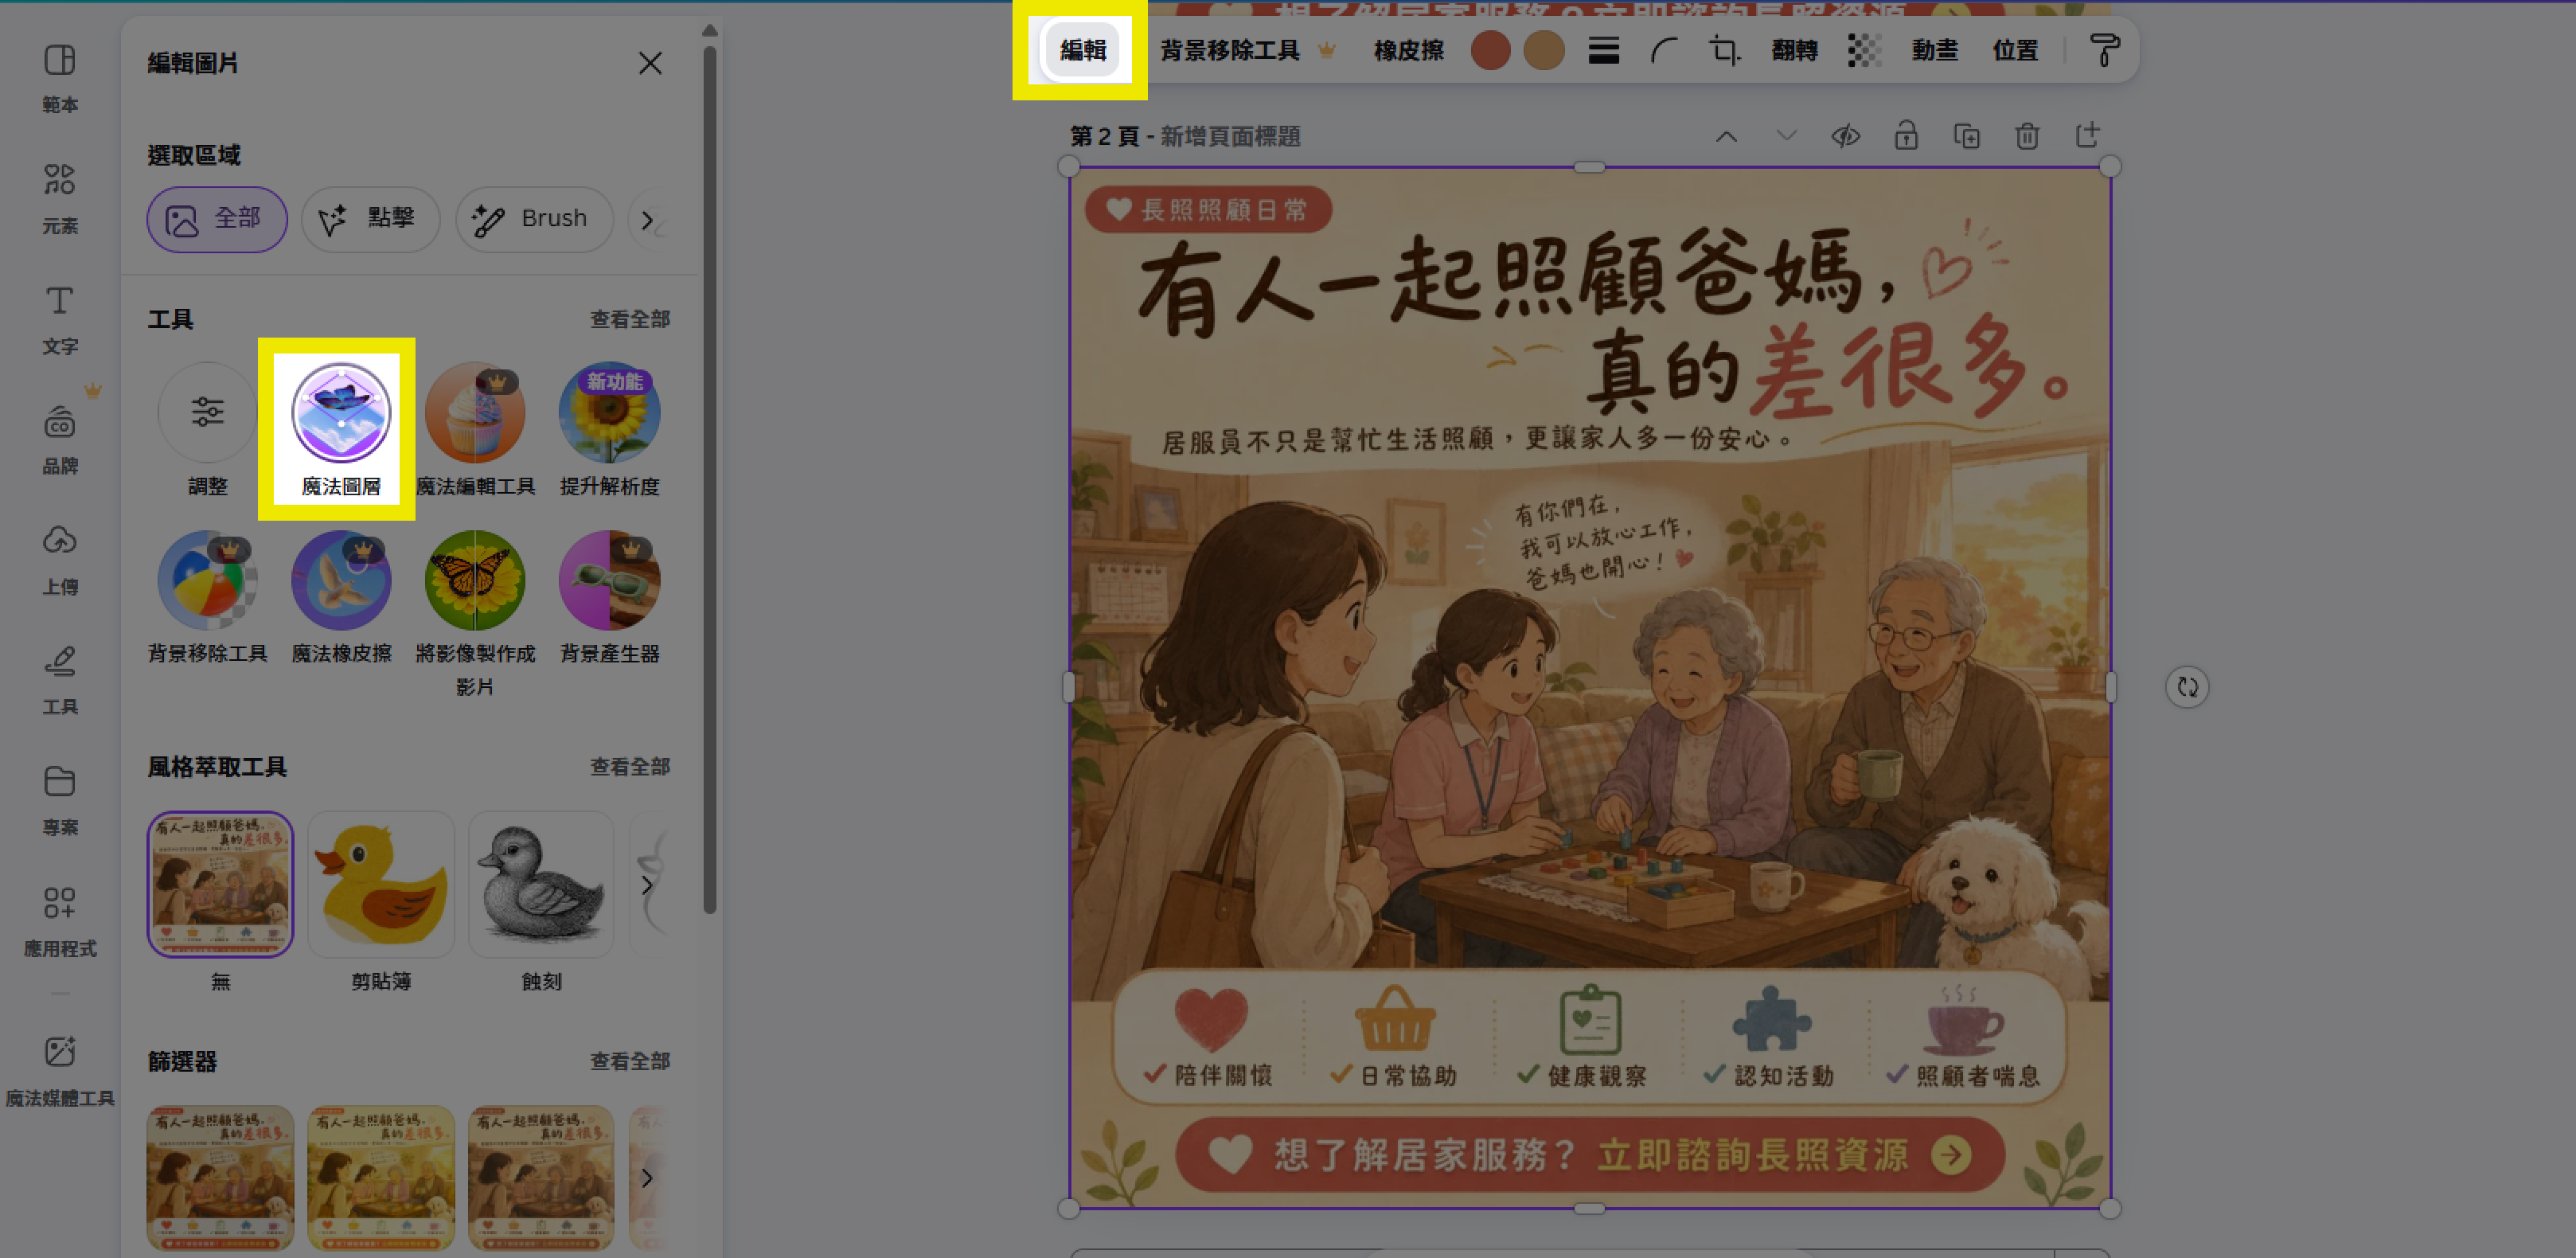Show more style extraction options
The width and height of the screenshot is (2576, 1258).
point(647,885)
